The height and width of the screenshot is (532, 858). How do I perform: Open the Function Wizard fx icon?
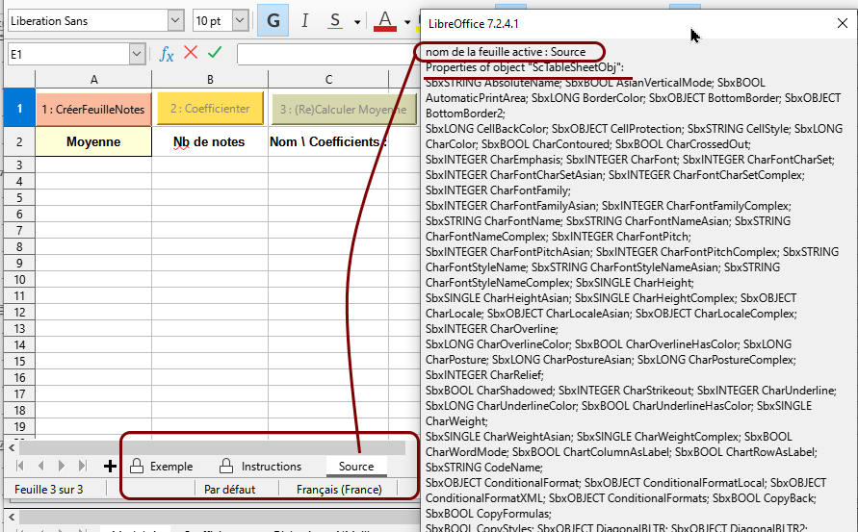click(167, 55)
